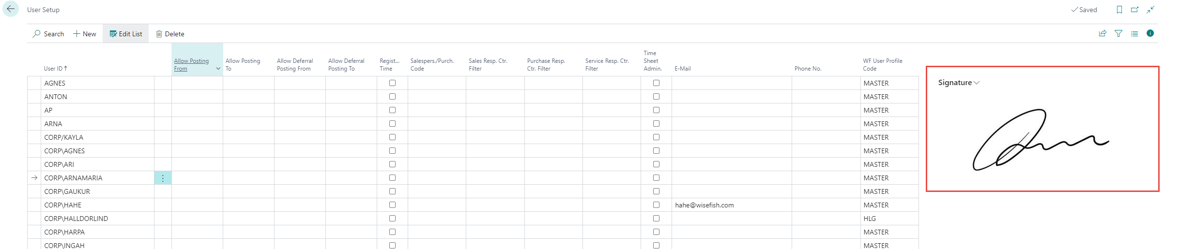1179x249 pixels.
Task: Open page in new window icon
Action: point(1134,10)
